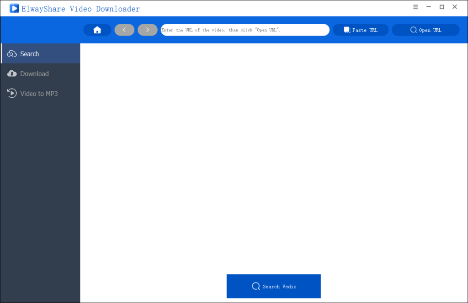Click the cloud search icon in sidebar
The height and width of the screenshot is (303, 468).
click(12, 54)
